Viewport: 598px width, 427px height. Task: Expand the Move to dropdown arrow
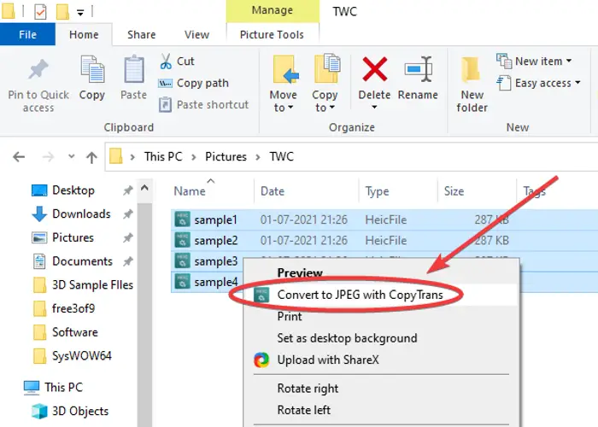click(290, 108)
